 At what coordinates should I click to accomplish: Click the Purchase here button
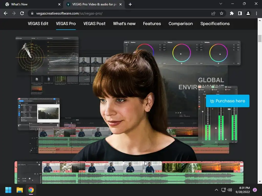coord(227,101)
